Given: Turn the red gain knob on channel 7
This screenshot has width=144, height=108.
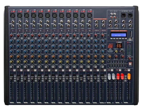Looking at the screenshot, I should click(53, 35).
